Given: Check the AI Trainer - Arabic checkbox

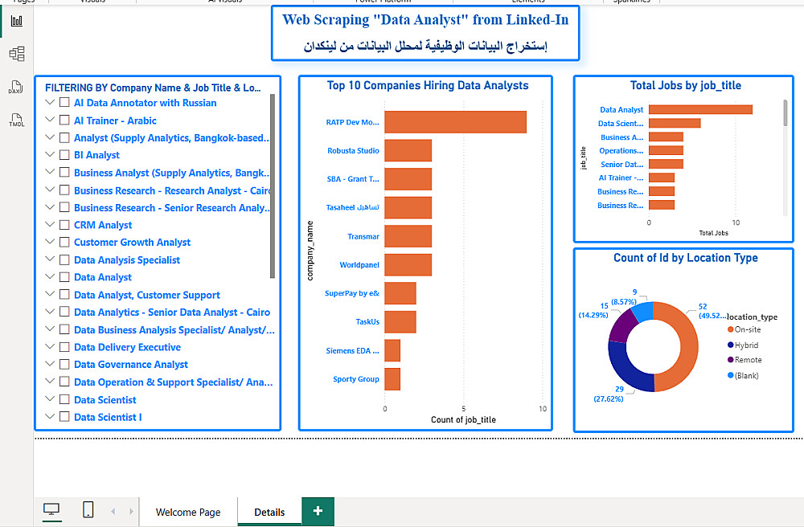Looking at the screenshot, I should pos(64,121).
